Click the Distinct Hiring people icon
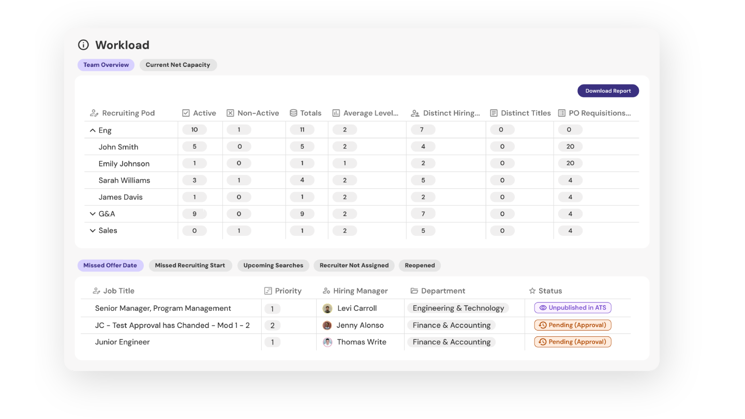Screen dimensions: 745x419 pos(415,113)
